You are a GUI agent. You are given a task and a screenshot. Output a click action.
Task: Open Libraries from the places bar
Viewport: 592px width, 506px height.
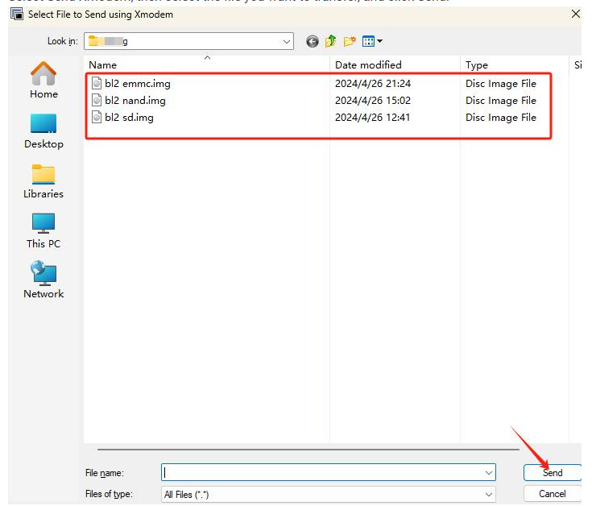[43, 180]
